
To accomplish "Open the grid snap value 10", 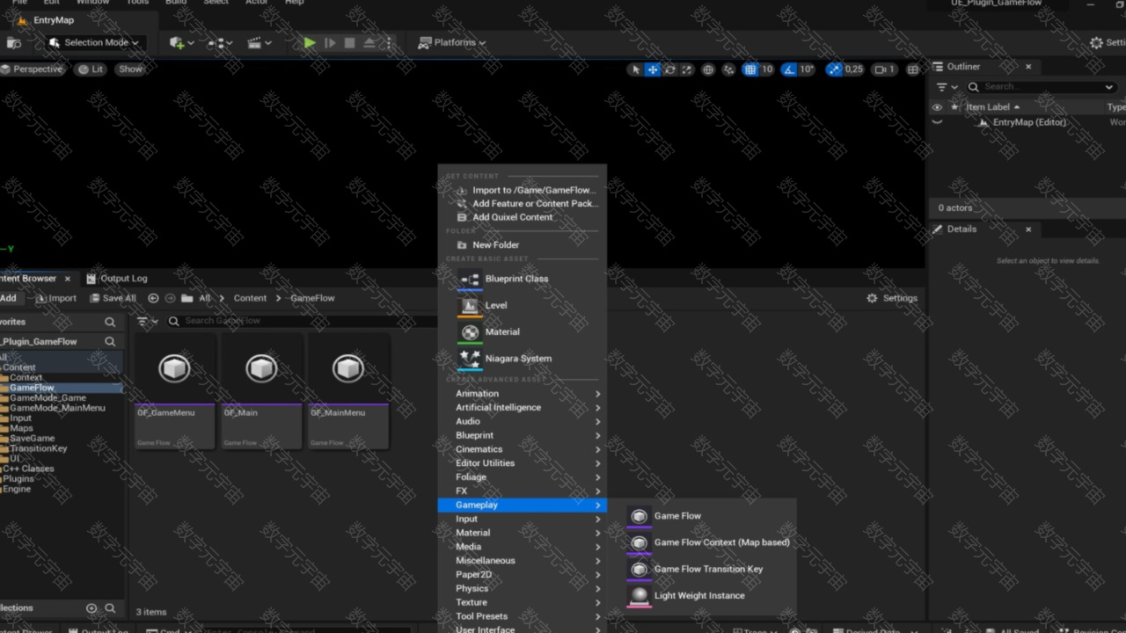I will click(x=767, y=69).
